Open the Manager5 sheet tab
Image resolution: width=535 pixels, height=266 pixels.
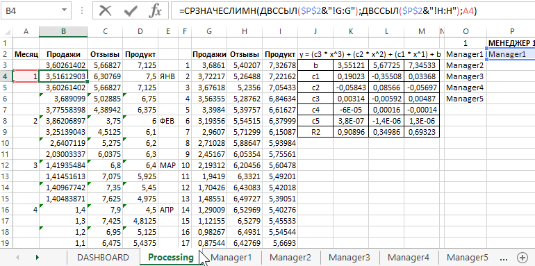tap(468, 257)
